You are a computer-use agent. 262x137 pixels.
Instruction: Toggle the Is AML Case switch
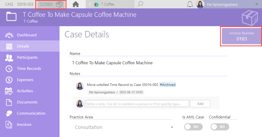pos(193,127)
